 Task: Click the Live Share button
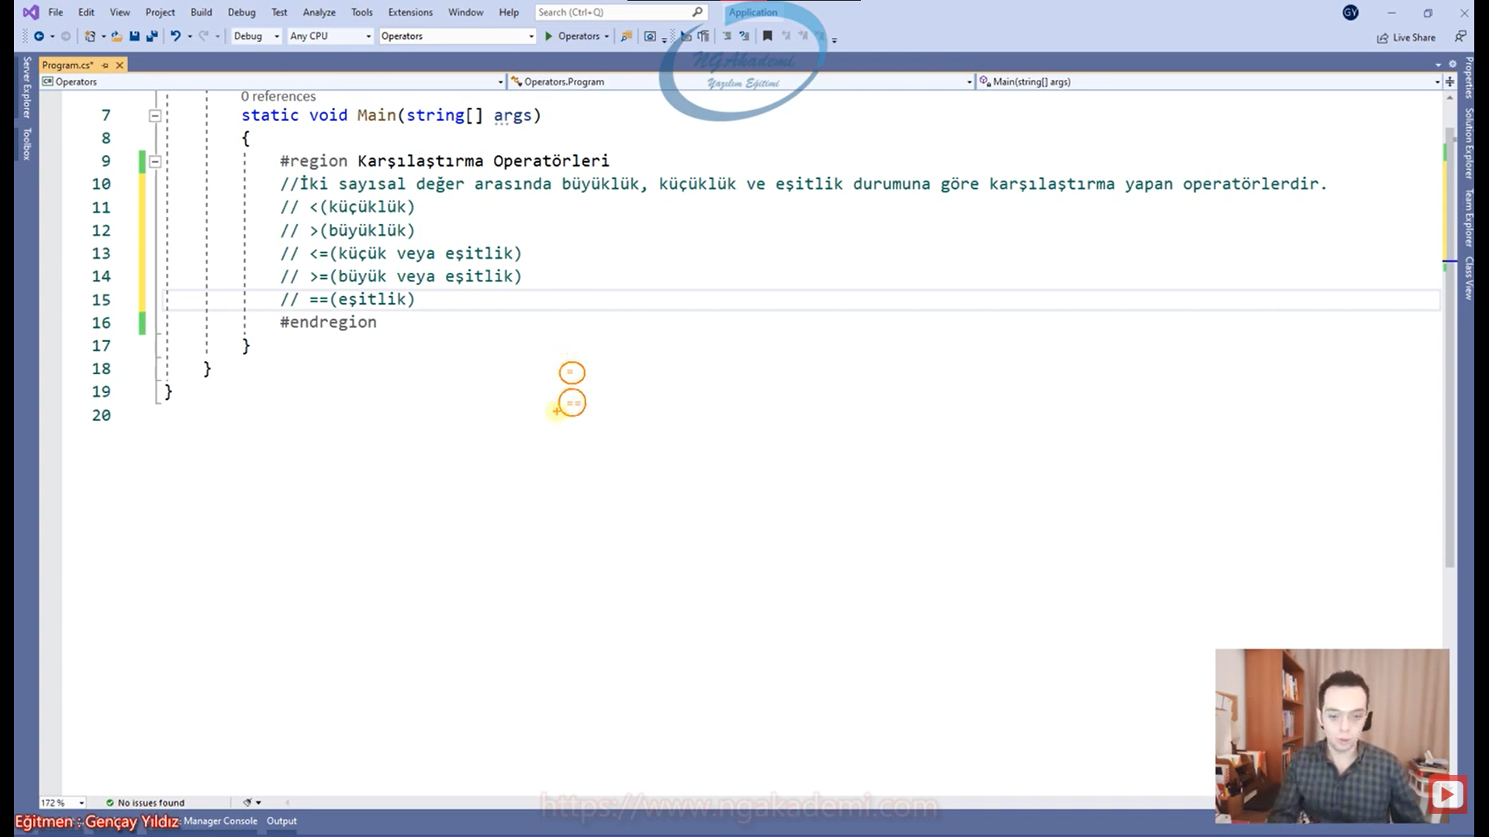pyautogui.click(x=1406, y=37)
